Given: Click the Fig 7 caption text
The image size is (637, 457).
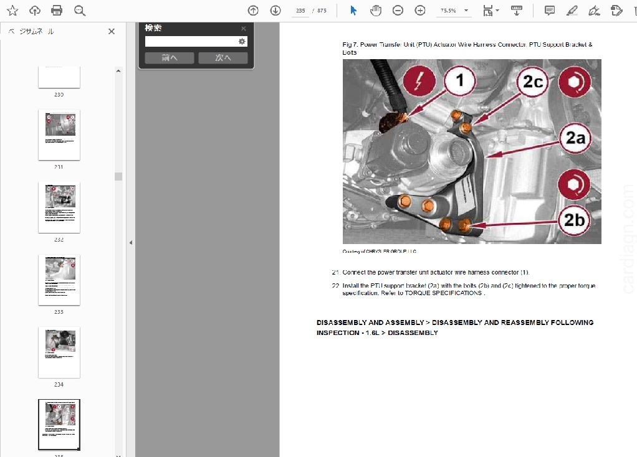Looking at the screenshot, I should 467,49.
